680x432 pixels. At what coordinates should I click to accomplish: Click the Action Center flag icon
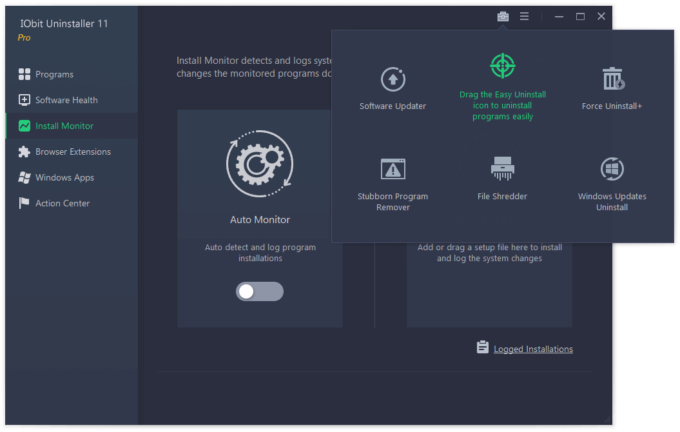click(x=24, y=203)
